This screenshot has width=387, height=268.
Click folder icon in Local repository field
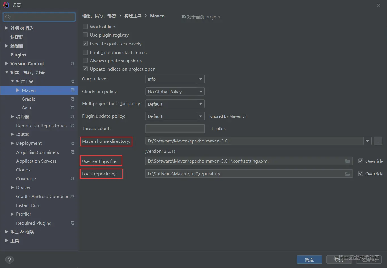pos(347,174)
